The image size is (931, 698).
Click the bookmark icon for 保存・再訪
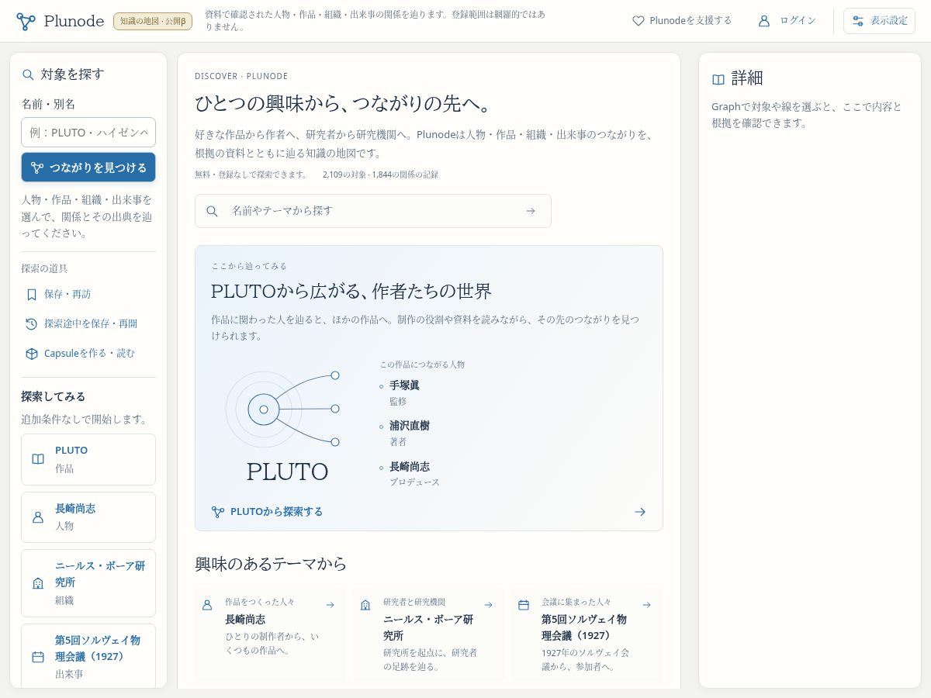[32, 295]
